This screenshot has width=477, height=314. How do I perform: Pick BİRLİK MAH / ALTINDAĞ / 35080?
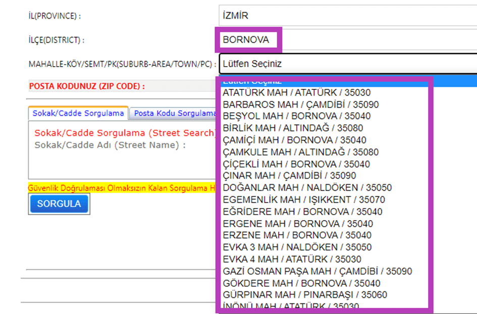[x=293, y=128]
